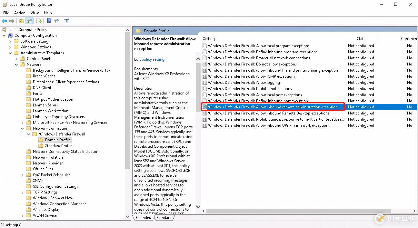Click the View menu

click(x=35, y=13)
